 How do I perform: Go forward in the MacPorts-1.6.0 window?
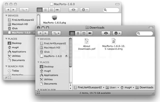[13, 10]
